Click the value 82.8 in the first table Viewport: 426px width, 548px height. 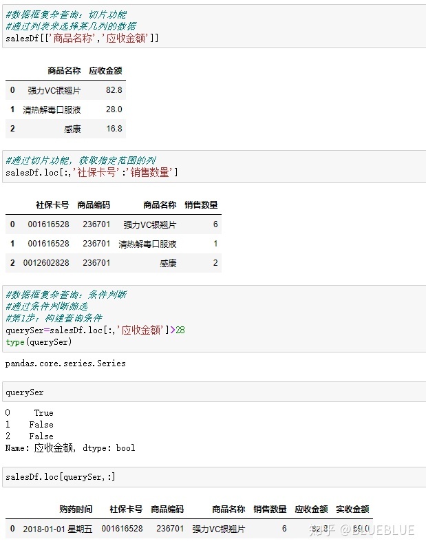tap(114, 90)
